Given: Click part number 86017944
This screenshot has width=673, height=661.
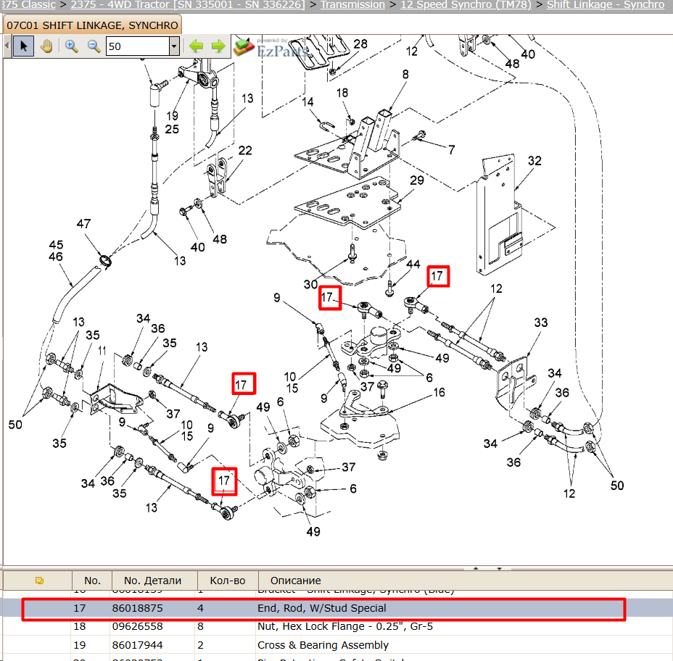Looking at the screenshot, I should (137, 645).
